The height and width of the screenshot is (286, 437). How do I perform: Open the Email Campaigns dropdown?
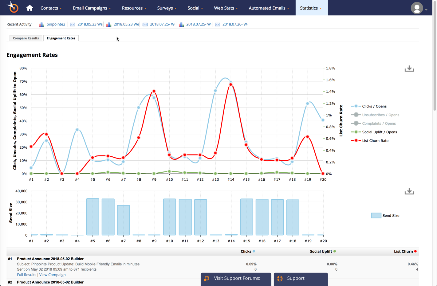[92, 8]
